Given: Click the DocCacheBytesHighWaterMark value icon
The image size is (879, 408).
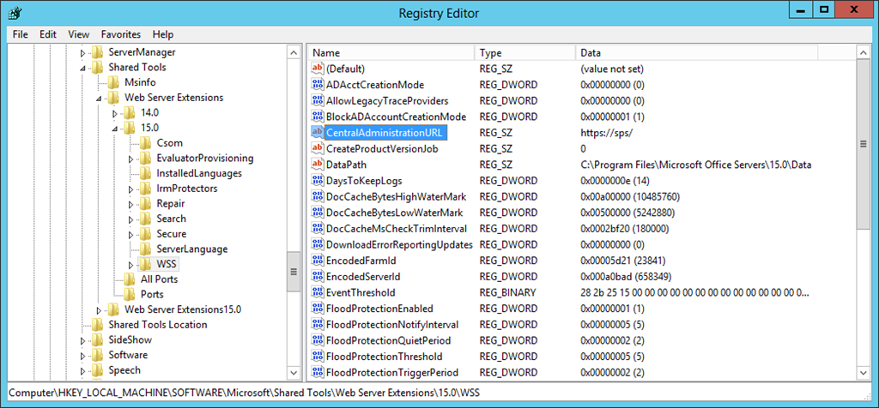Looking at the screenshot, I should 318,196.
